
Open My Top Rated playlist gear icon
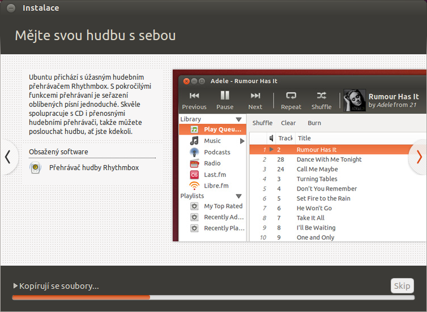click(x=194, y=206)
